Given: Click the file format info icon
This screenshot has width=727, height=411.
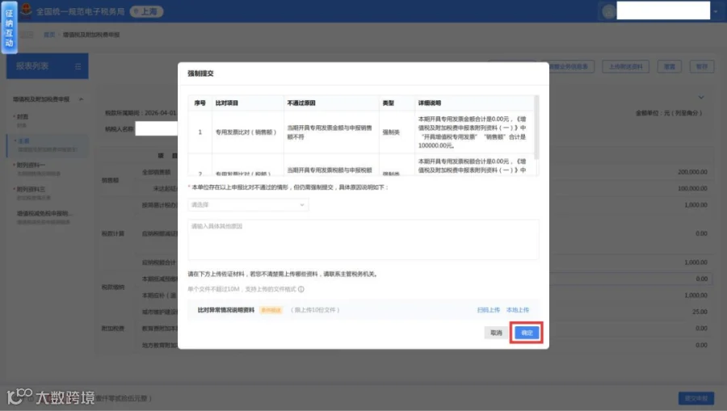Looking at the screenshot, I should pos(301,289).
